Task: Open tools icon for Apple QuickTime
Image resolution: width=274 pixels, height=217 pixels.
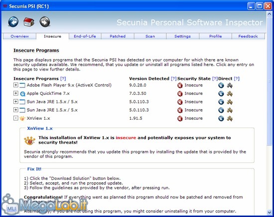Action: 230,94
